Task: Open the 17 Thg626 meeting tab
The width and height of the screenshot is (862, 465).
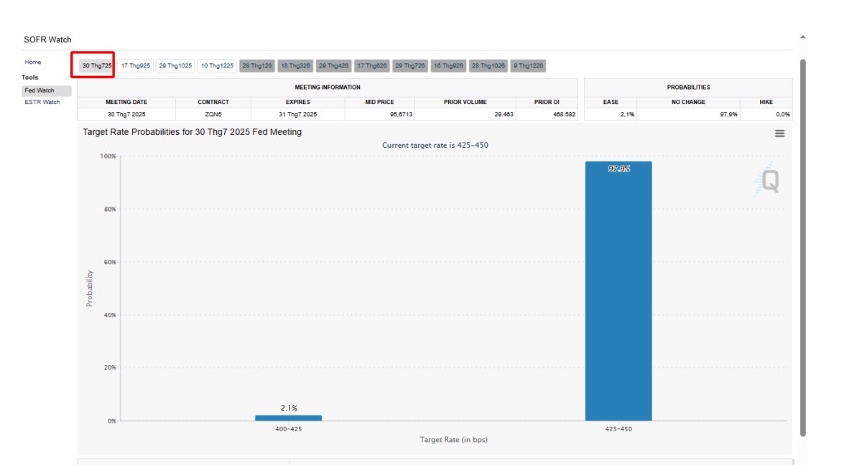Action: [372, 66]
